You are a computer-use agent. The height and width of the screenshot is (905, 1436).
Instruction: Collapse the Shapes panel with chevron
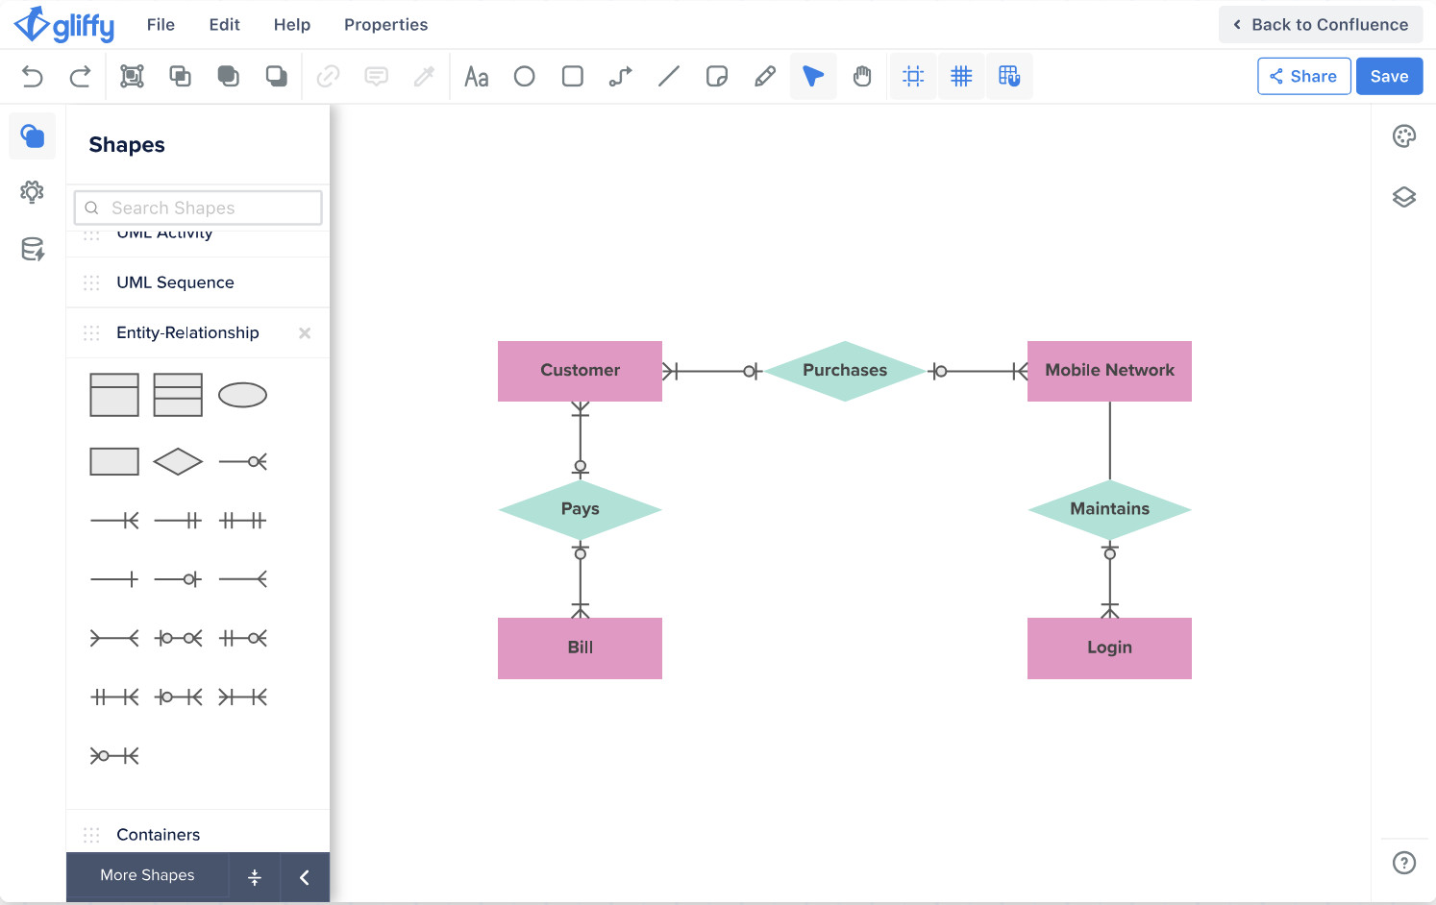point(305,876)
